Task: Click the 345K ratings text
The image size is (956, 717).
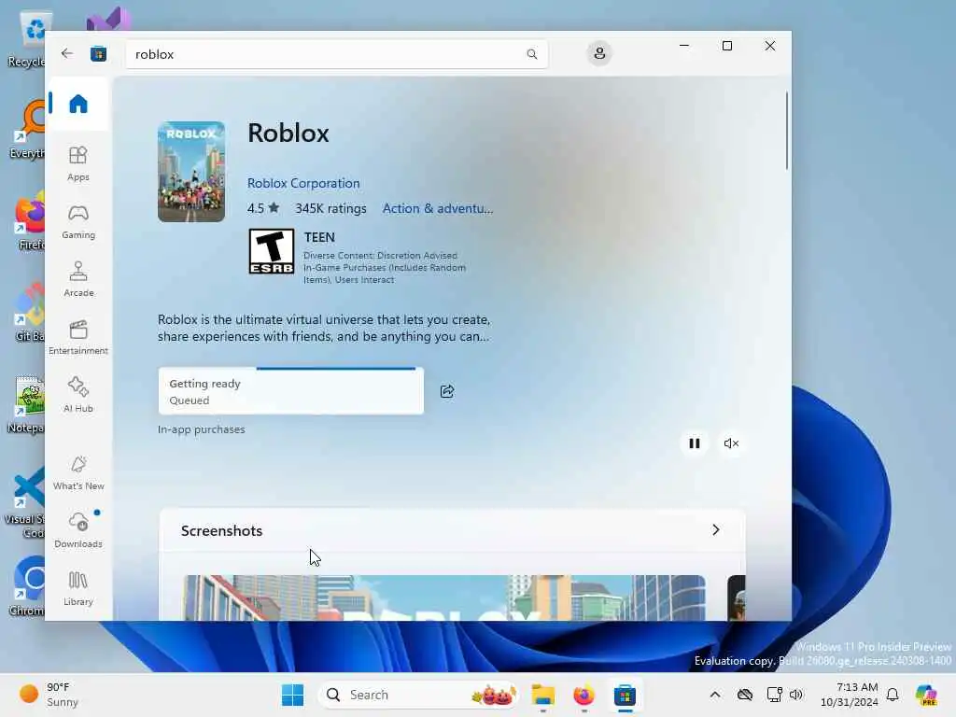Action: click(330, 208)
